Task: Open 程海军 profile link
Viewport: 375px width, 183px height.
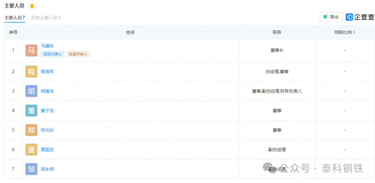Action: coord(47,72)
